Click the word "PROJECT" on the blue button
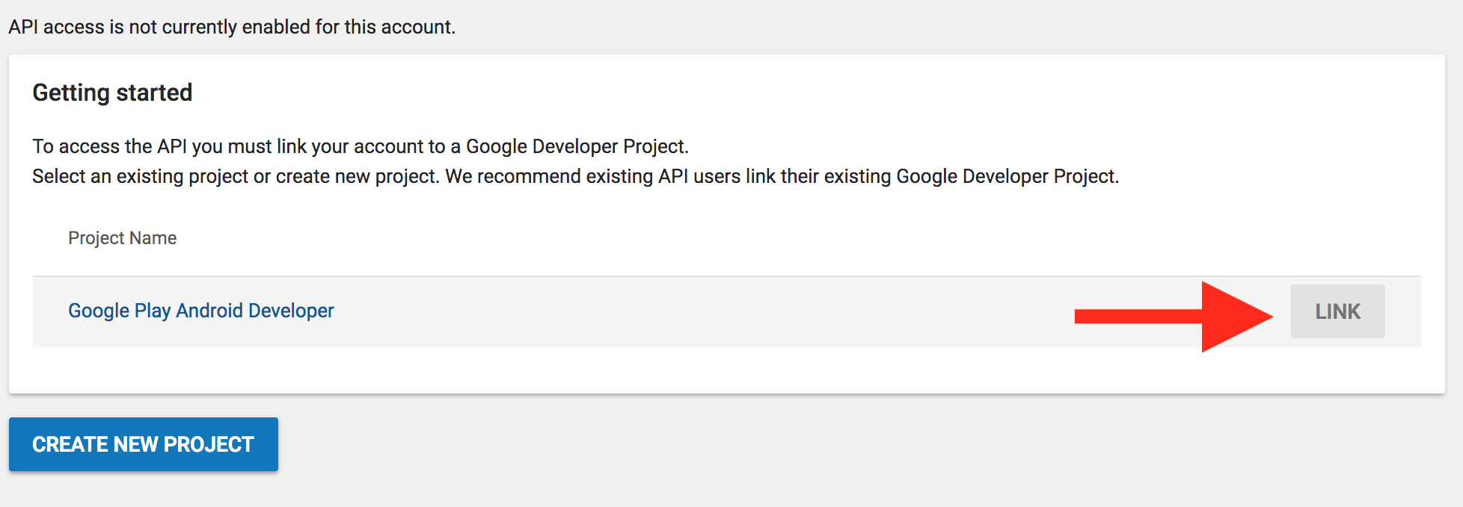The width and height of the screenshot is (1463, 507). 209,444
